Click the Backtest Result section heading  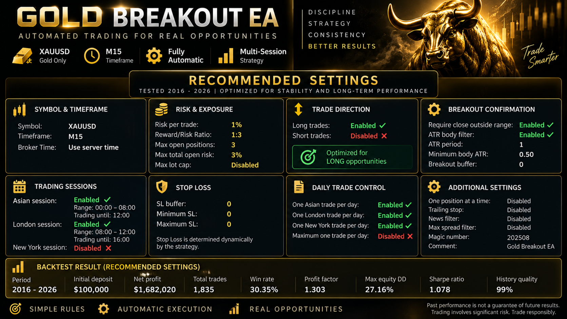pos(118,267)
